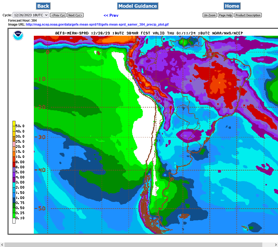Viewport: 278px width, 247px height.
Task: Advance to the next cycle with Next Cyc
Action: pyautogui.click(x=75, y=15)
